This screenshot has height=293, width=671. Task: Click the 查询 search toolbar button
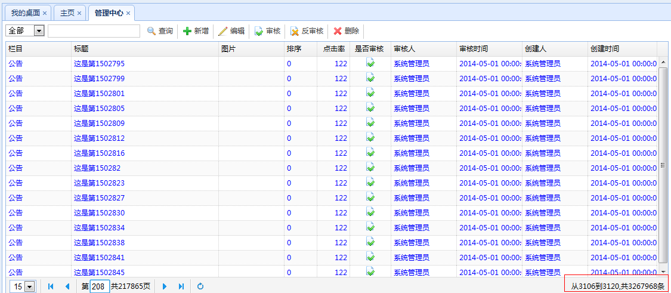[x=160, y=31]
